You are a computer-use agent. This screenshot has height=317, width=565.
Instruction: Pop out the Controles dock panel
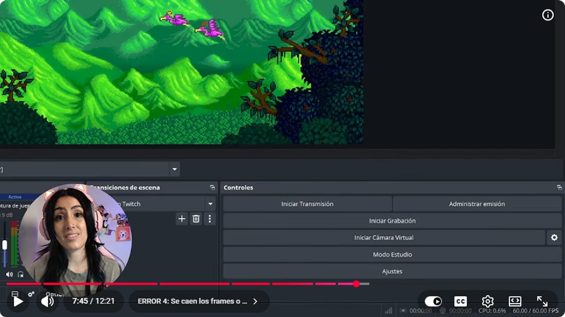click(x=559, y=188)
